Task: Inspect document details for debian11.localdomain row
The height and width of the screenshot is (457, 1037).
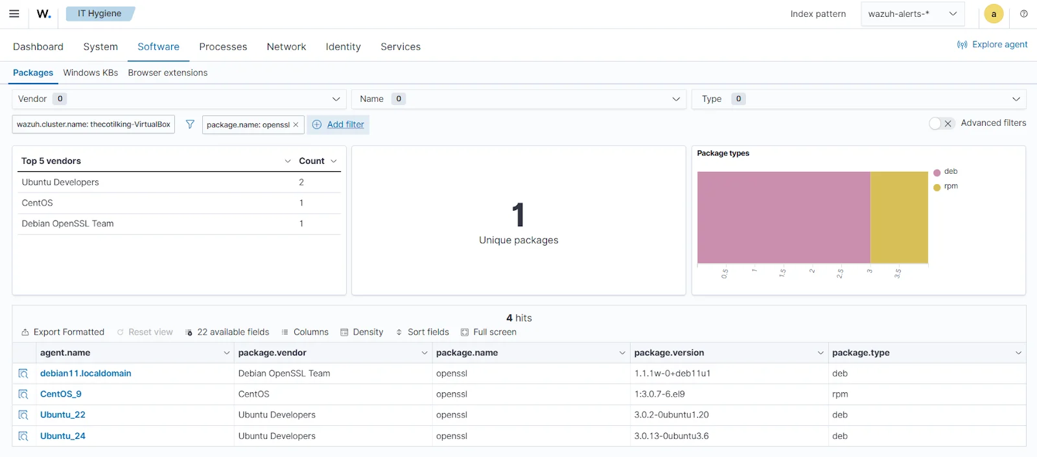Action: coord(23,373)
